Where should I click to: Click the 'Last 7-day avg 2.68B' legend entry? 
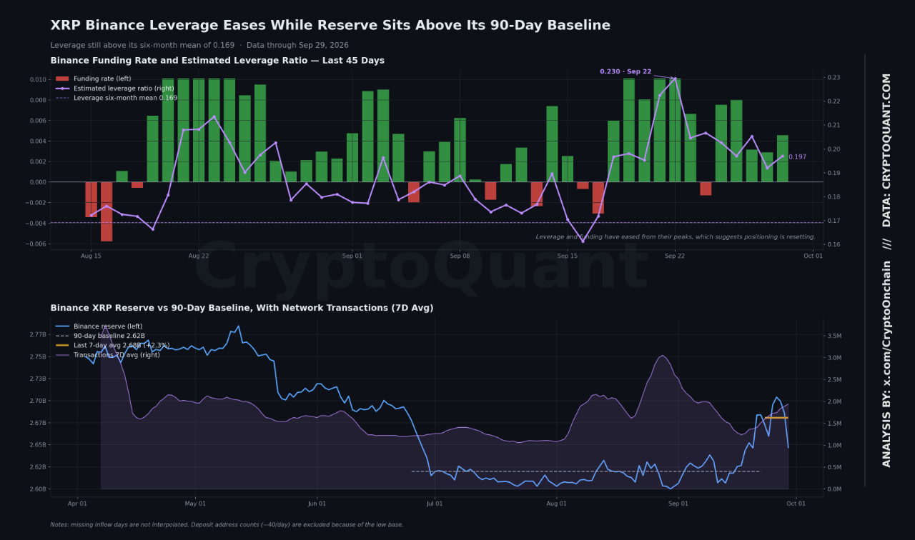coord(122,345)
